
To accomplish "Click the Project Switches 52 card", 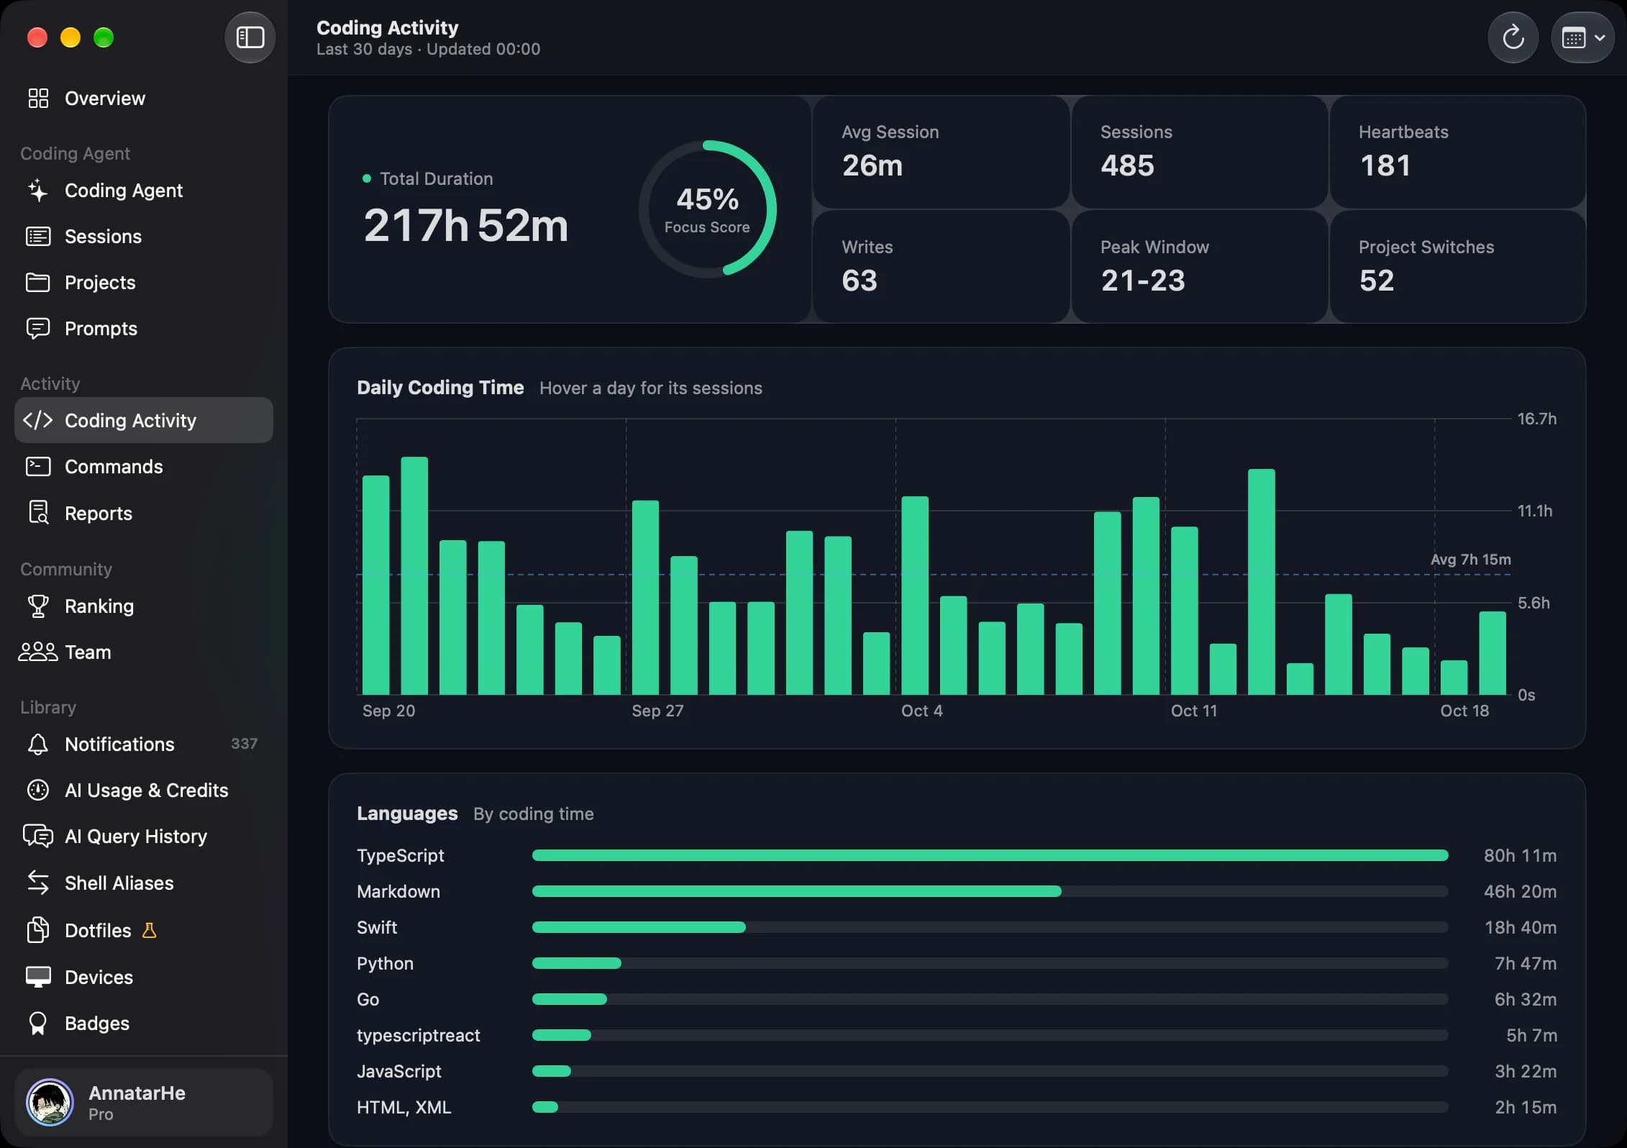I will click(x=1458, y=267).
